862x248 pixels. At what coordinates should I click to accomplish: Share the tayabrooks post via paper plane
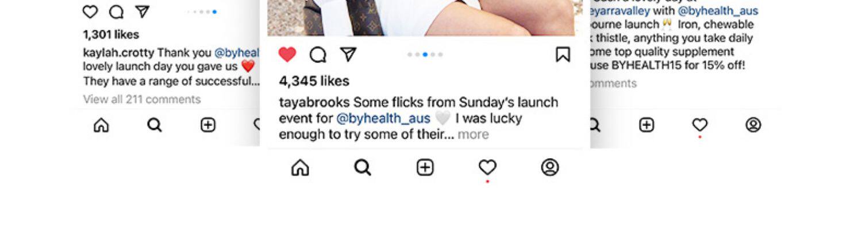click(x=348, y=54)
